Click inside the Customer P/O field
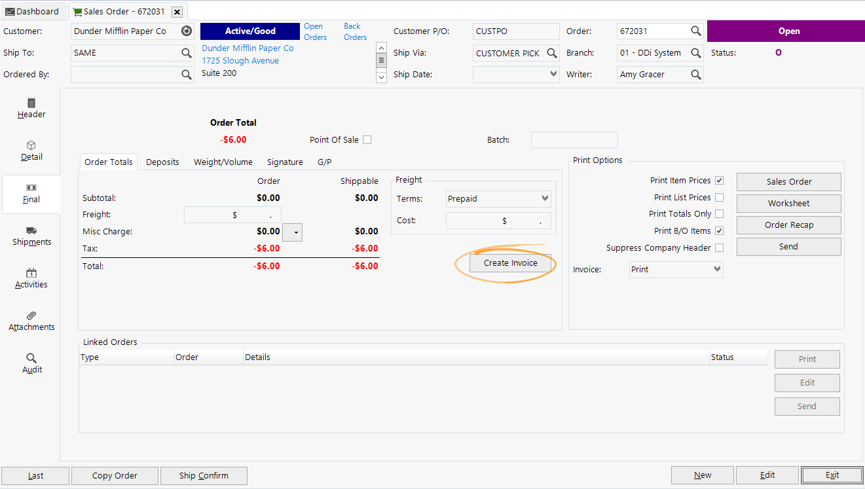The height and width of the screenshot is (489, 865). tap(516, 31)
